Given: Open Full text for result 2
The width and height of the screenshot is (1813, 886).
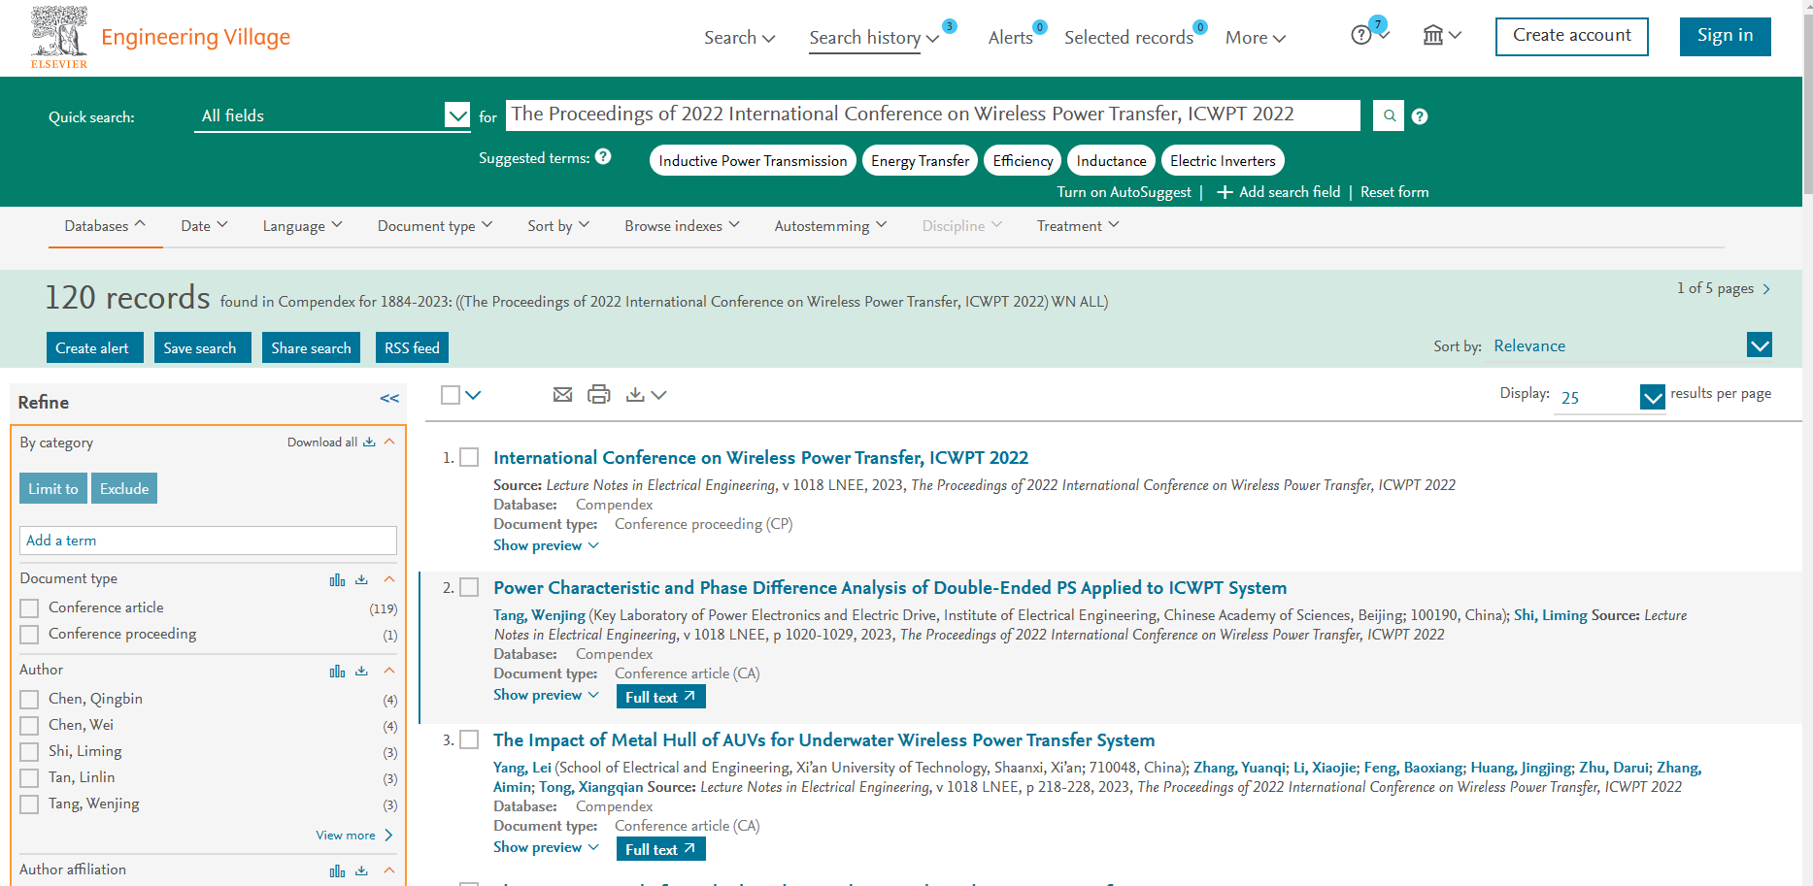Looking at the screenshot, I should tap(660, 697).
